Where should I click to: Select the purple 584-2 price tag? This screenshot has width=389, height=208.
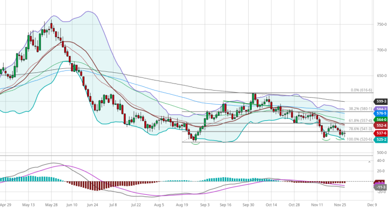click(x=381, y=108)
